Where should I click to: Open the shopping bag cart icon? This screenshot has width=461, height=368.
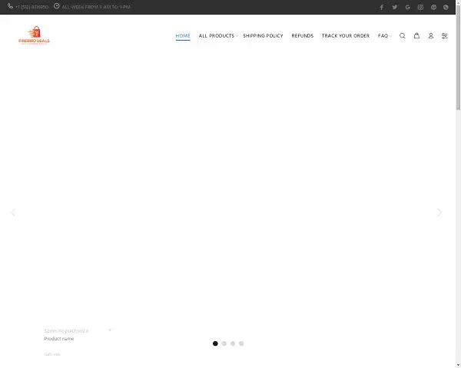pyautogui.click(x=416, y=36)
